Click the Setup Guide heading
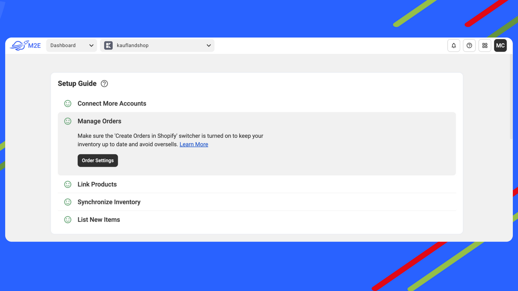 pyautogui.click(x=77, y=84)
